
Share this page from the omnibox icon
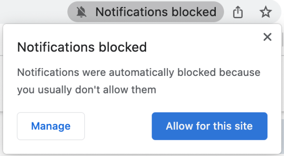coord(238,12)
